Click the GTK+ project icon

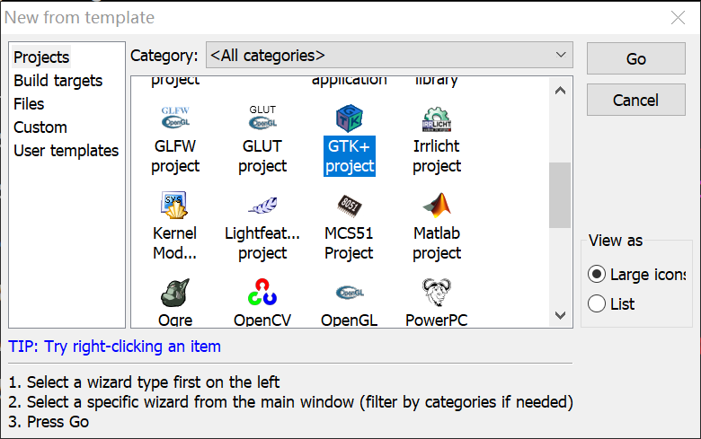tap(350, 119)
